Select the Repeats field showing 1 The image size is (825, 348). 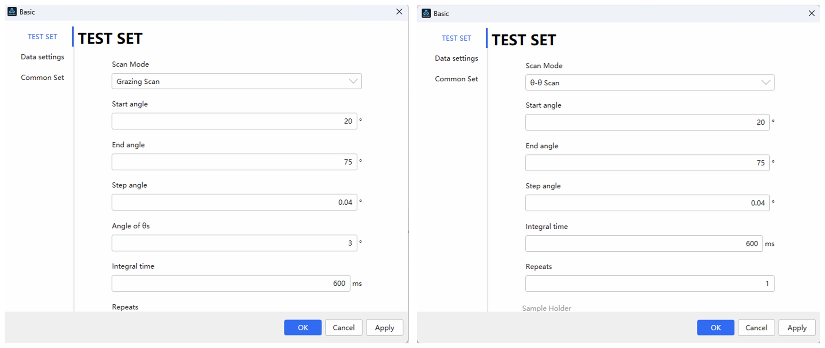[649, 284]
